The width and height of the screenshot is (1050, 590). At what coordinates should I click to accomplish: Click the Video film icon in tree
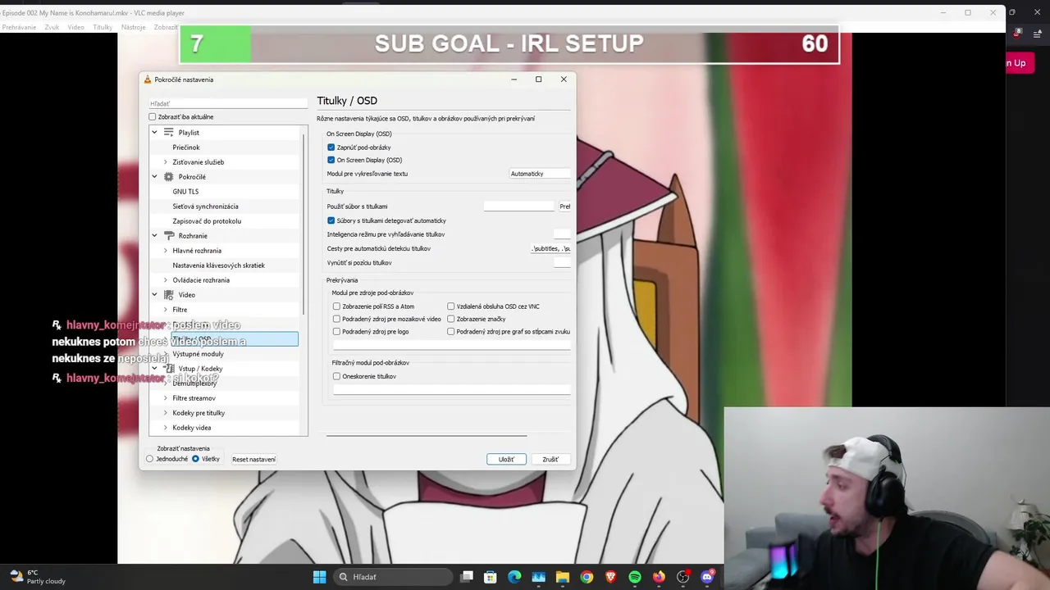point(169,295)
